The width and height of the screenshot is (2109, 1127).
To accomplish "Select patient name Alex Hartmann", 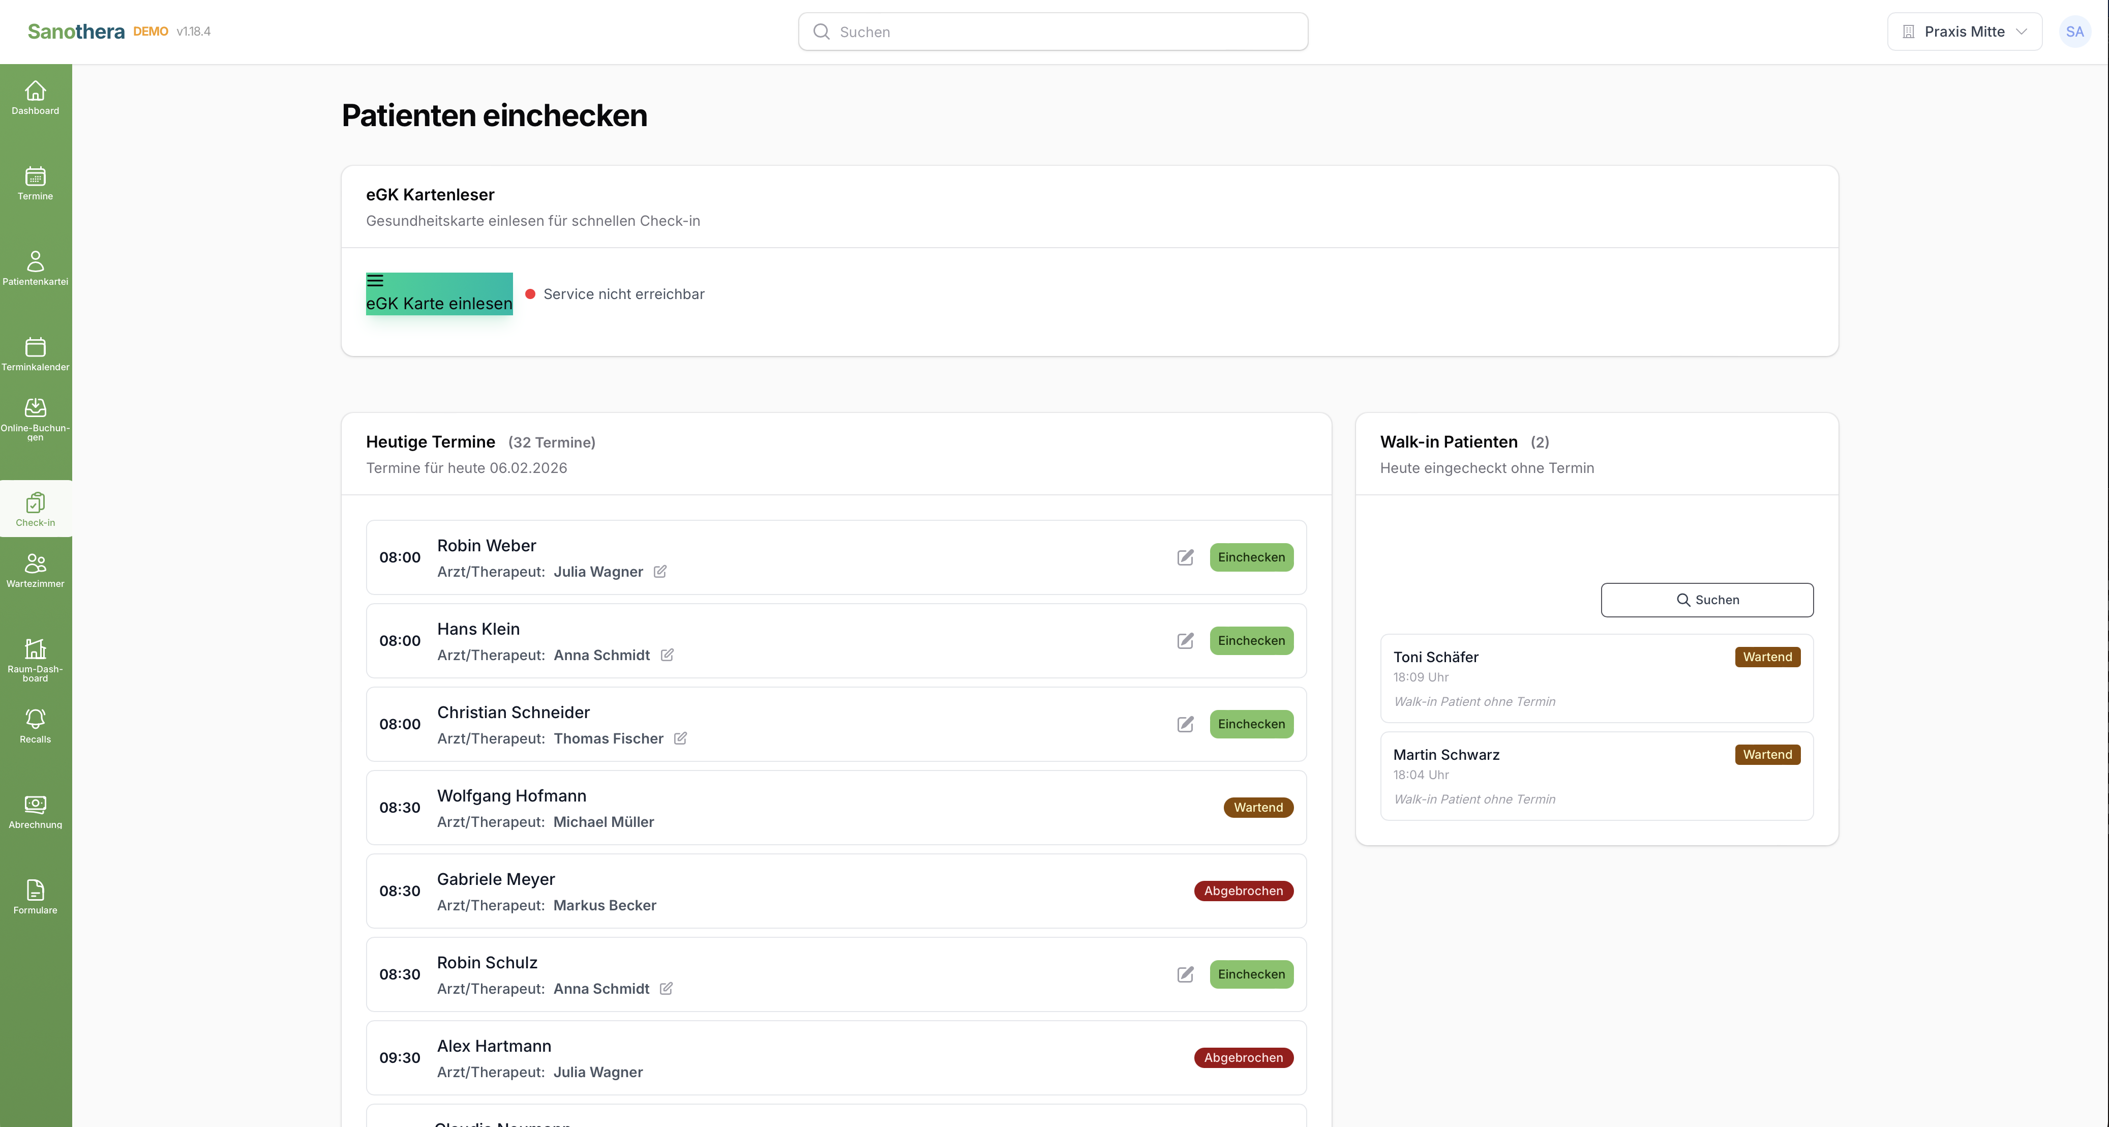I will pos(495,1046).
